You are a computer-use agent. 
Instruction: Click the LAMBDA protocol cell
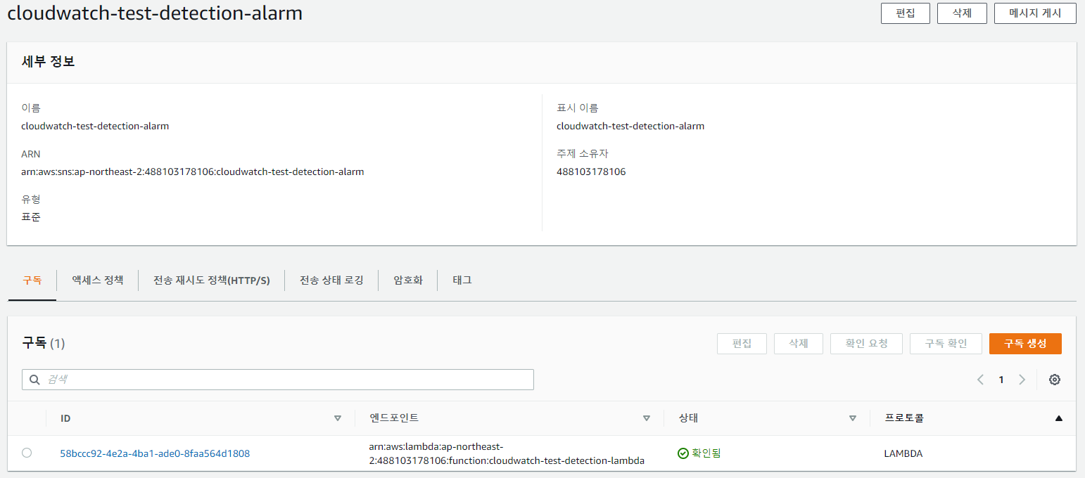pos(903,453)
